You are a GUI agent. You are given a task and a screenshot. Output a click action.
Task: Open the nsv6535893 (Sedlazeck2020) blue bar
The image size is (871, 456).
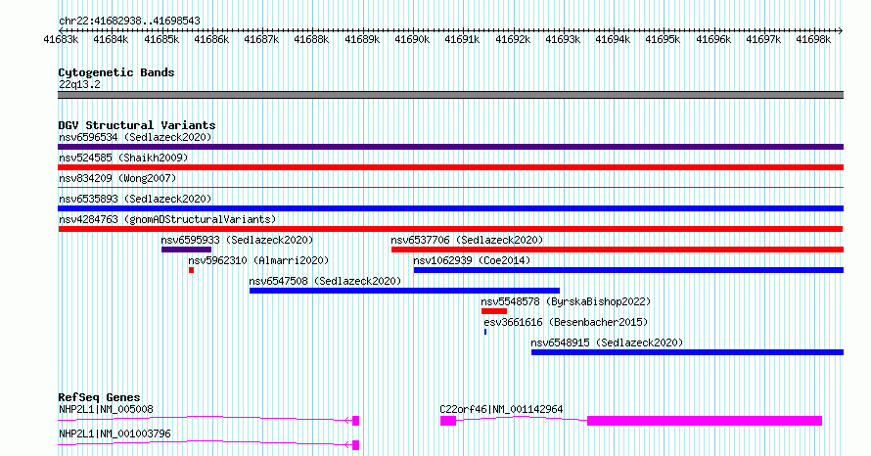pyautogui.click(x=450, y=208)
